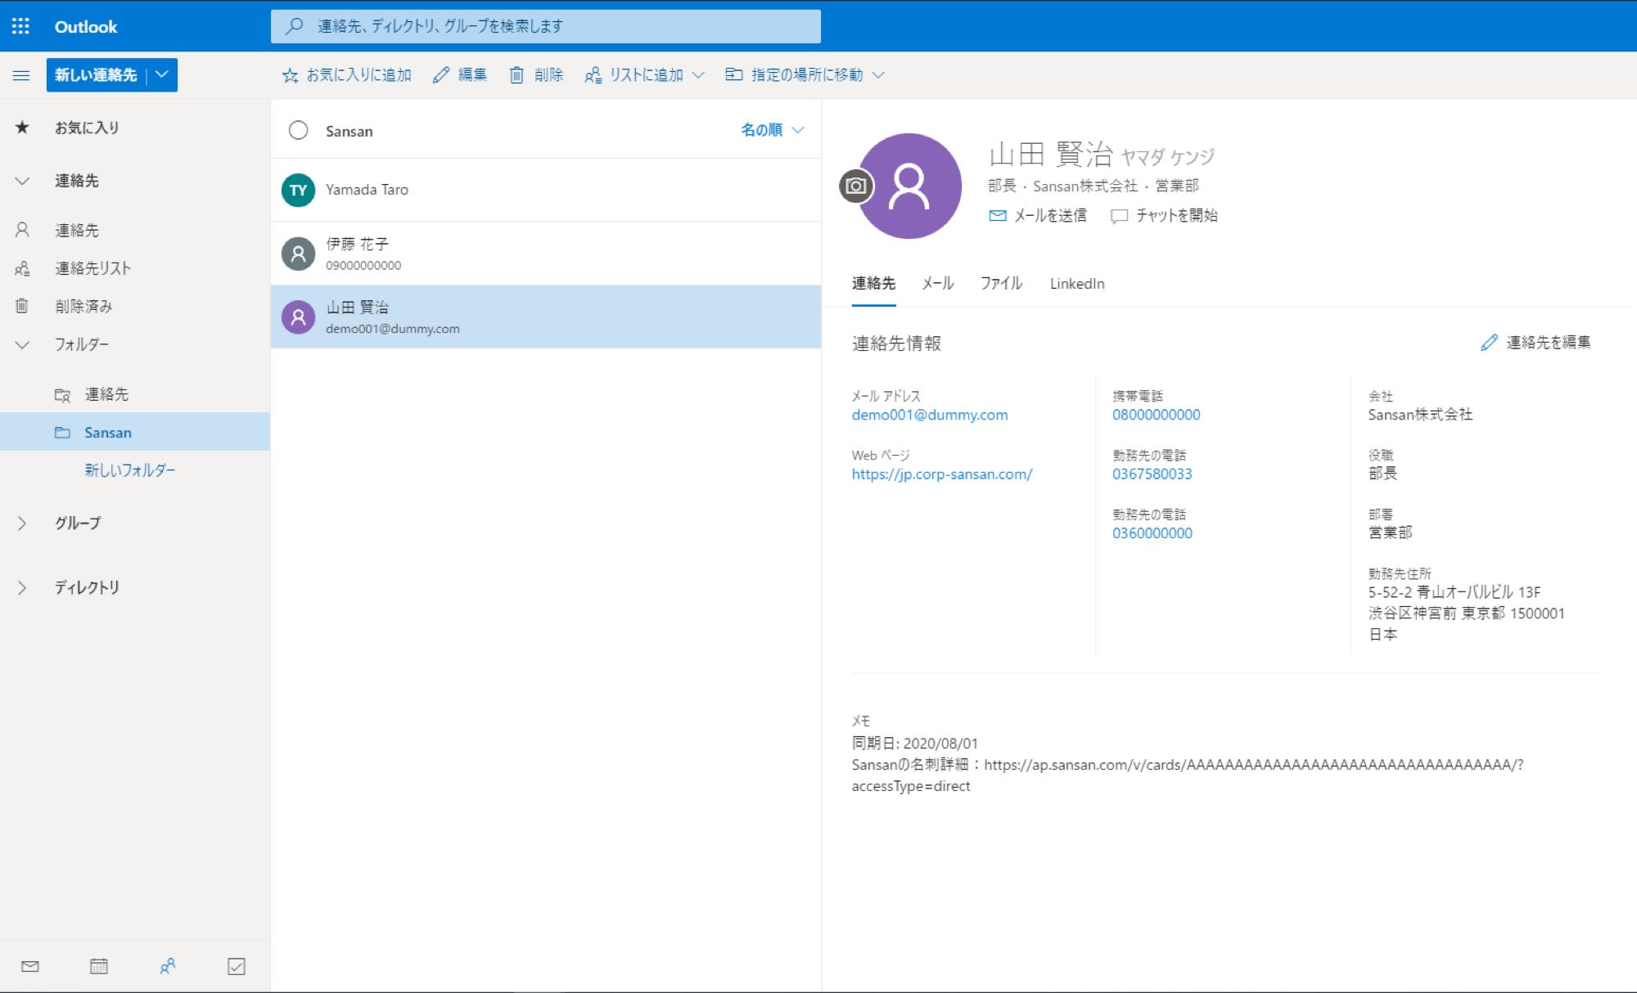Select お気に入り favorites in sidebar
Image resolution: width=1637 pixels, height=993 pixels.
pyautogui.click(x=135, y=128)
